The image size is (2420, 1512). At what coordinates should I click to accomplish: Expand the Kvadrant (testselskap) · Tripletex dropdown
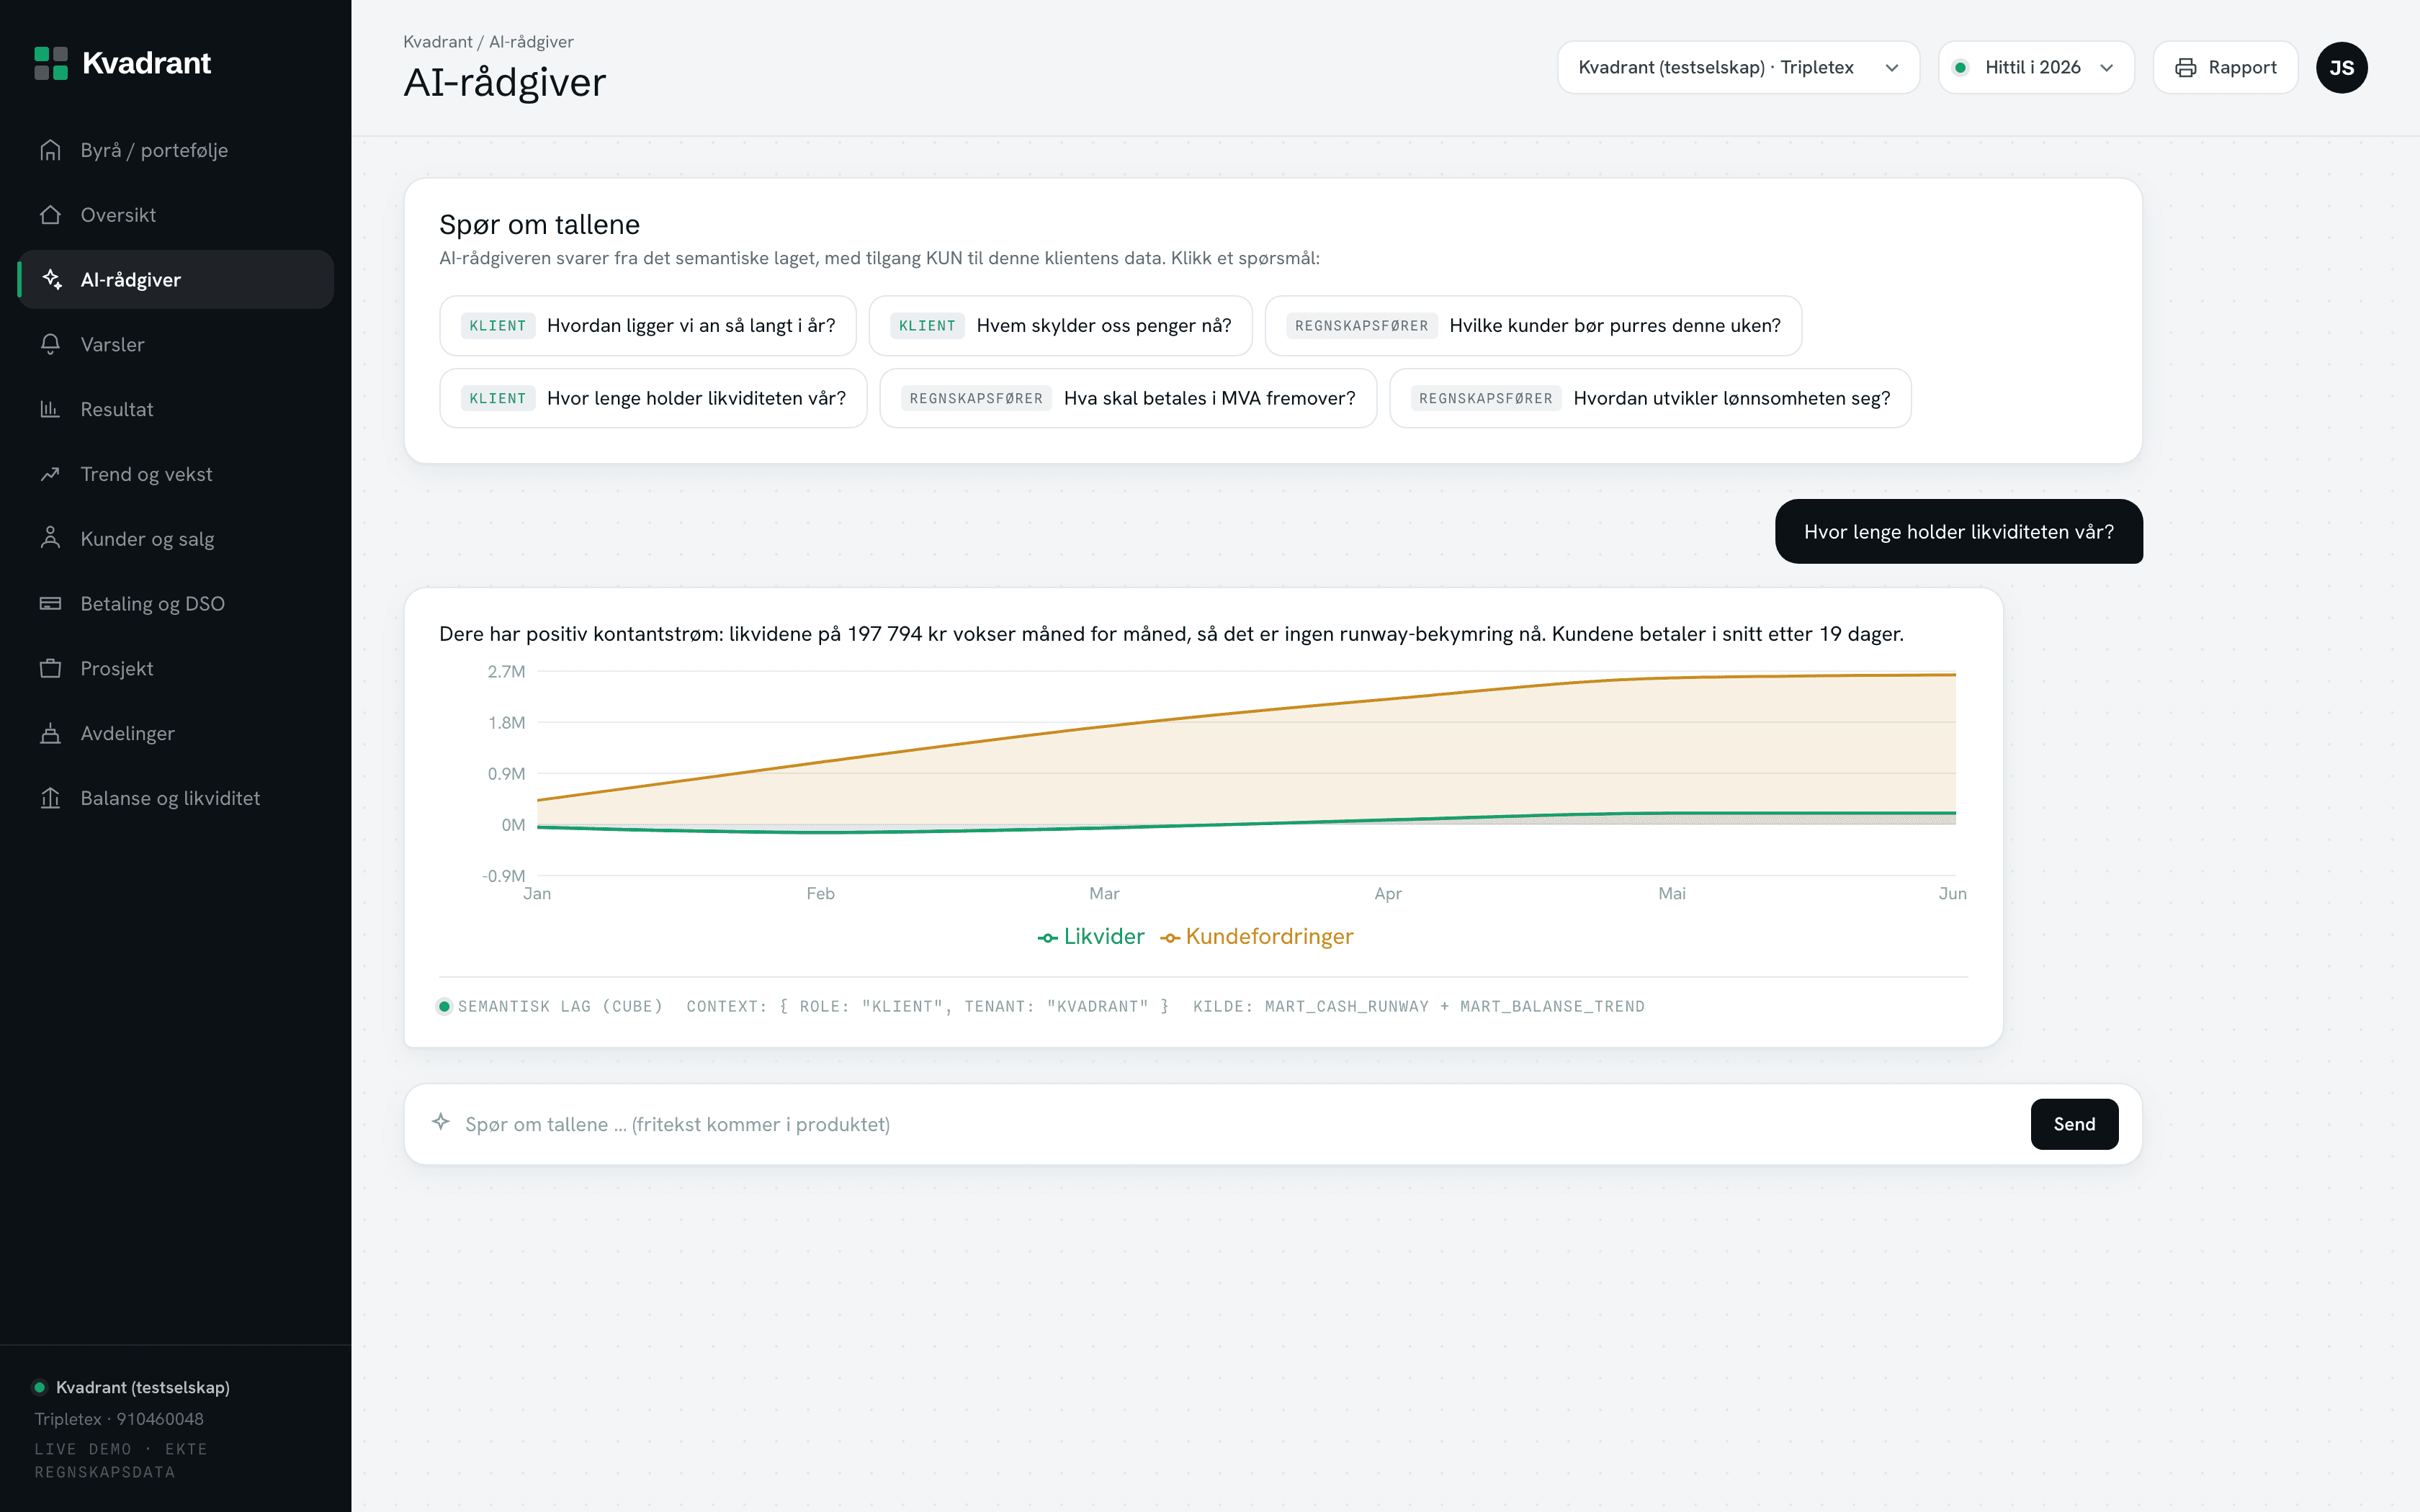(x=1738, y=68)
